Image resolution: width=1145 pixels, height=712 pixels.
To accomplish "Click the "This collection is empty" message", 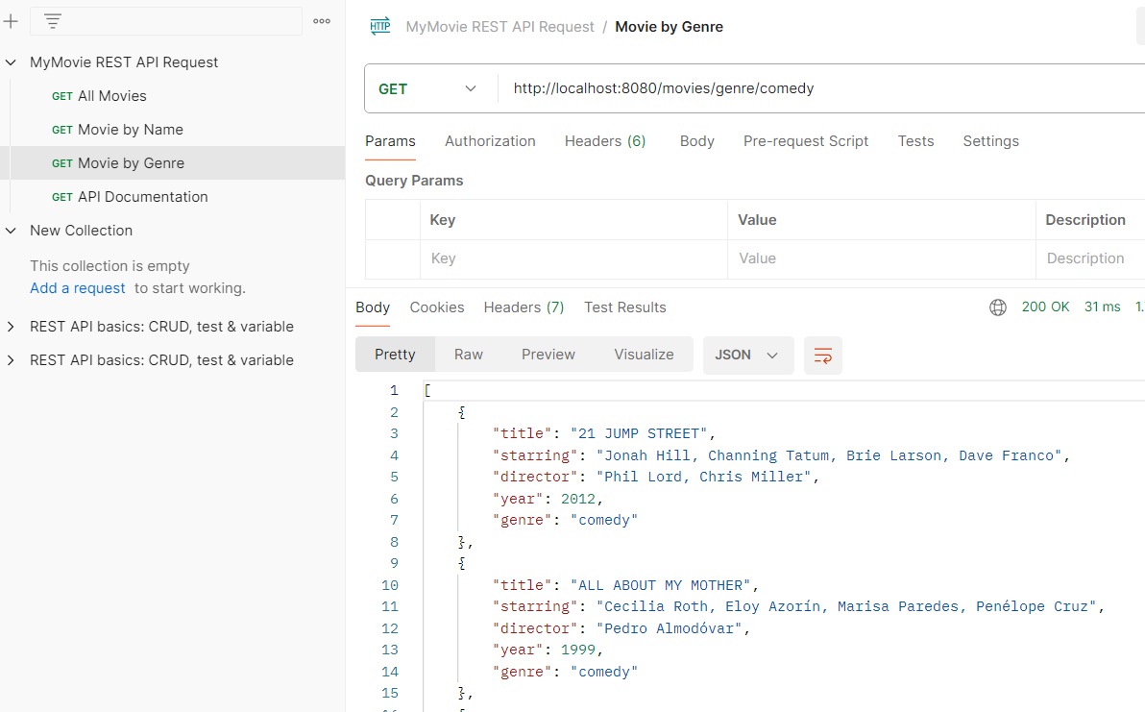I will [110, 266].
